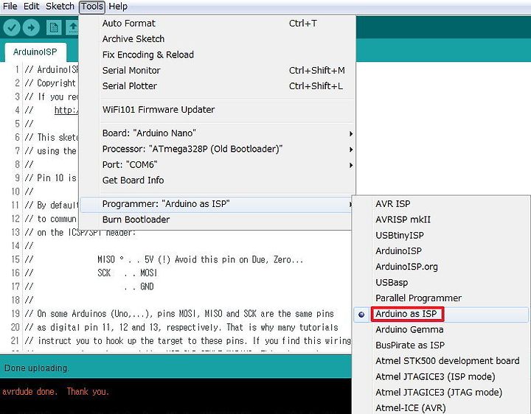Click line number 13 in gutter
This screenshot has height=414, width=531.
(x=15, y=232)
